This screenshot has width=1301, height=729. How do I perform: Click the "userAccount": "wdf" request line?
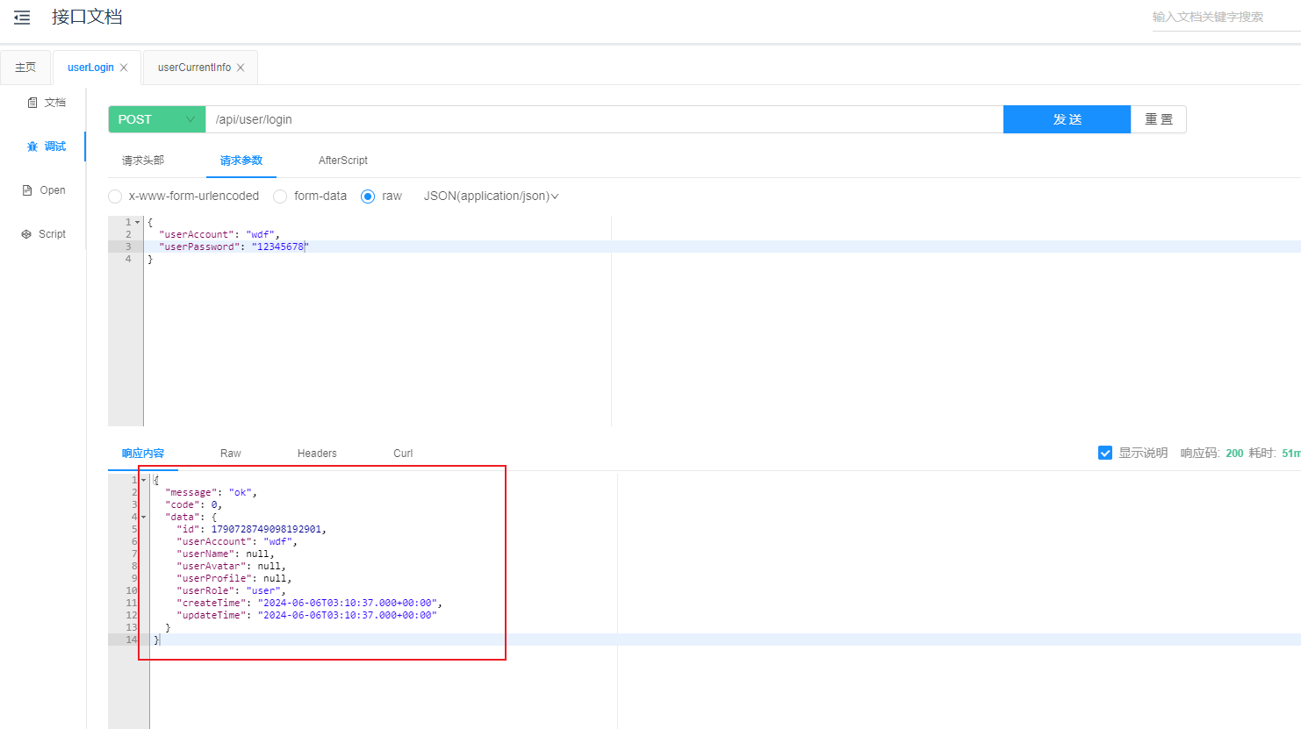(219, 234)
